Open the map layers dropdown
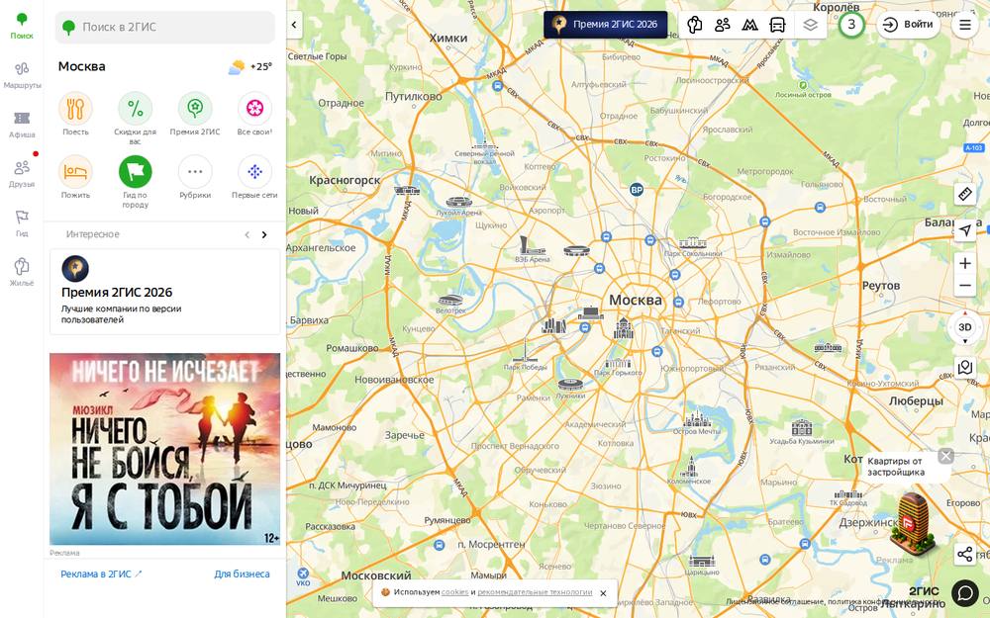The image size is (990, 618). [x=810, y=25]
